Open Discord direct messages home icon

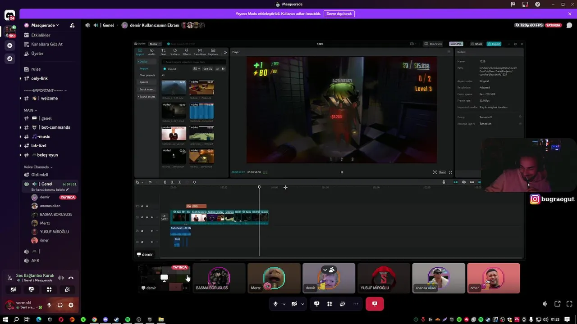click(9, 16)
